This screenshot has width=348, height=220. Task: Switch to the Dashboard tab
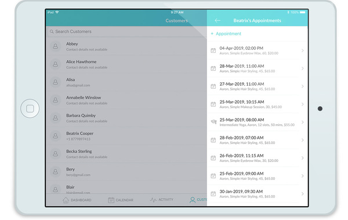pyautogui.click(x=77, y=200)
